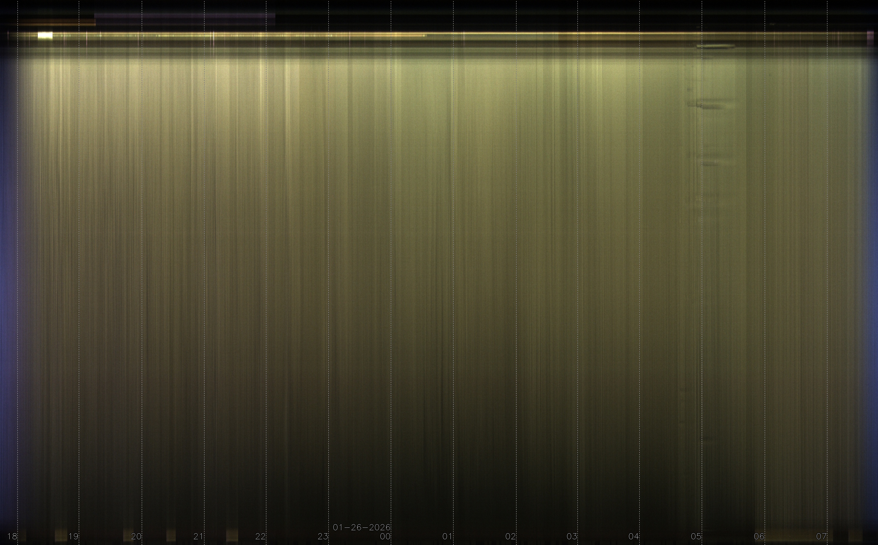Select the 22 hour label

point(260,536)
